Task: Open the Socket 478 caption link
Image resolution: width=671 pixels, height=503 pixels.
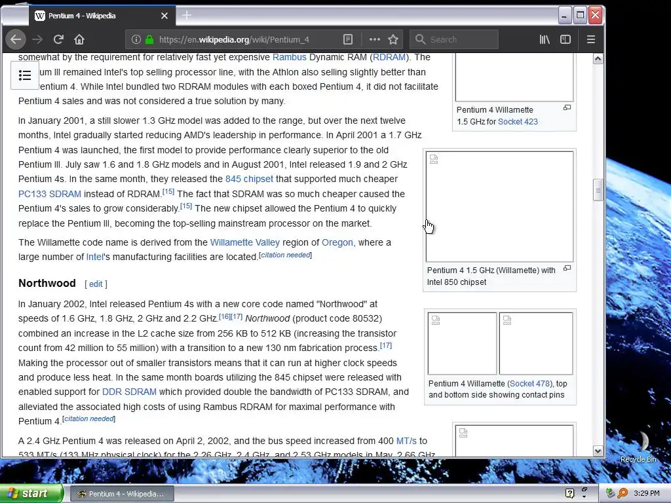Action: pyautogui.click(x=529, y=384)
